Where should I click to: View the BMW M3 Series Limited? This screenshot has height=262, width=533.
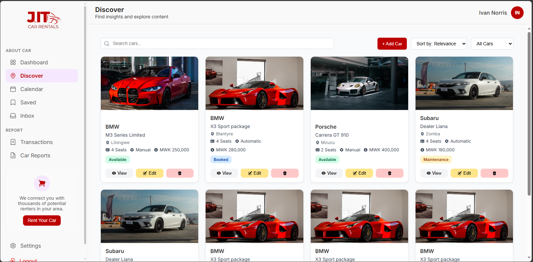click(x=119, y=173)
